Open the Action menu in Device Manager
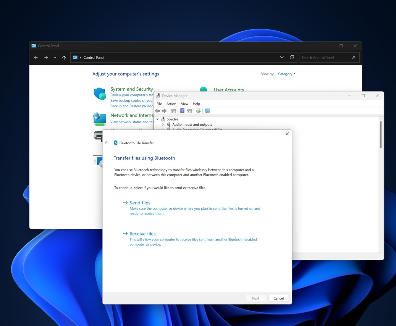The width and height of the screenshot is (396, 326). click(x=171, y=104)
